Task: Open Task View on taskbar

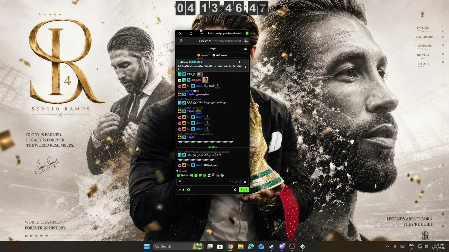Action: click(210, 246)
